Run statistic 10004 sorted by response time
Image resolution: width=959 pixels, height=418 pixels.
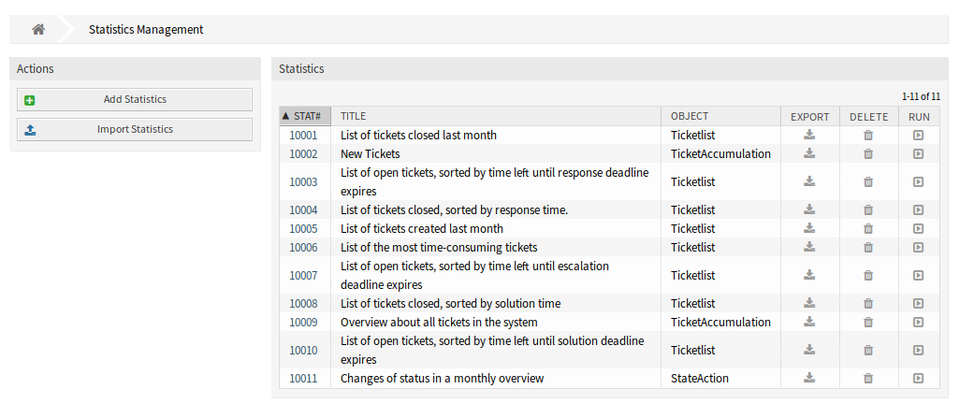click(x=918, y=209)
